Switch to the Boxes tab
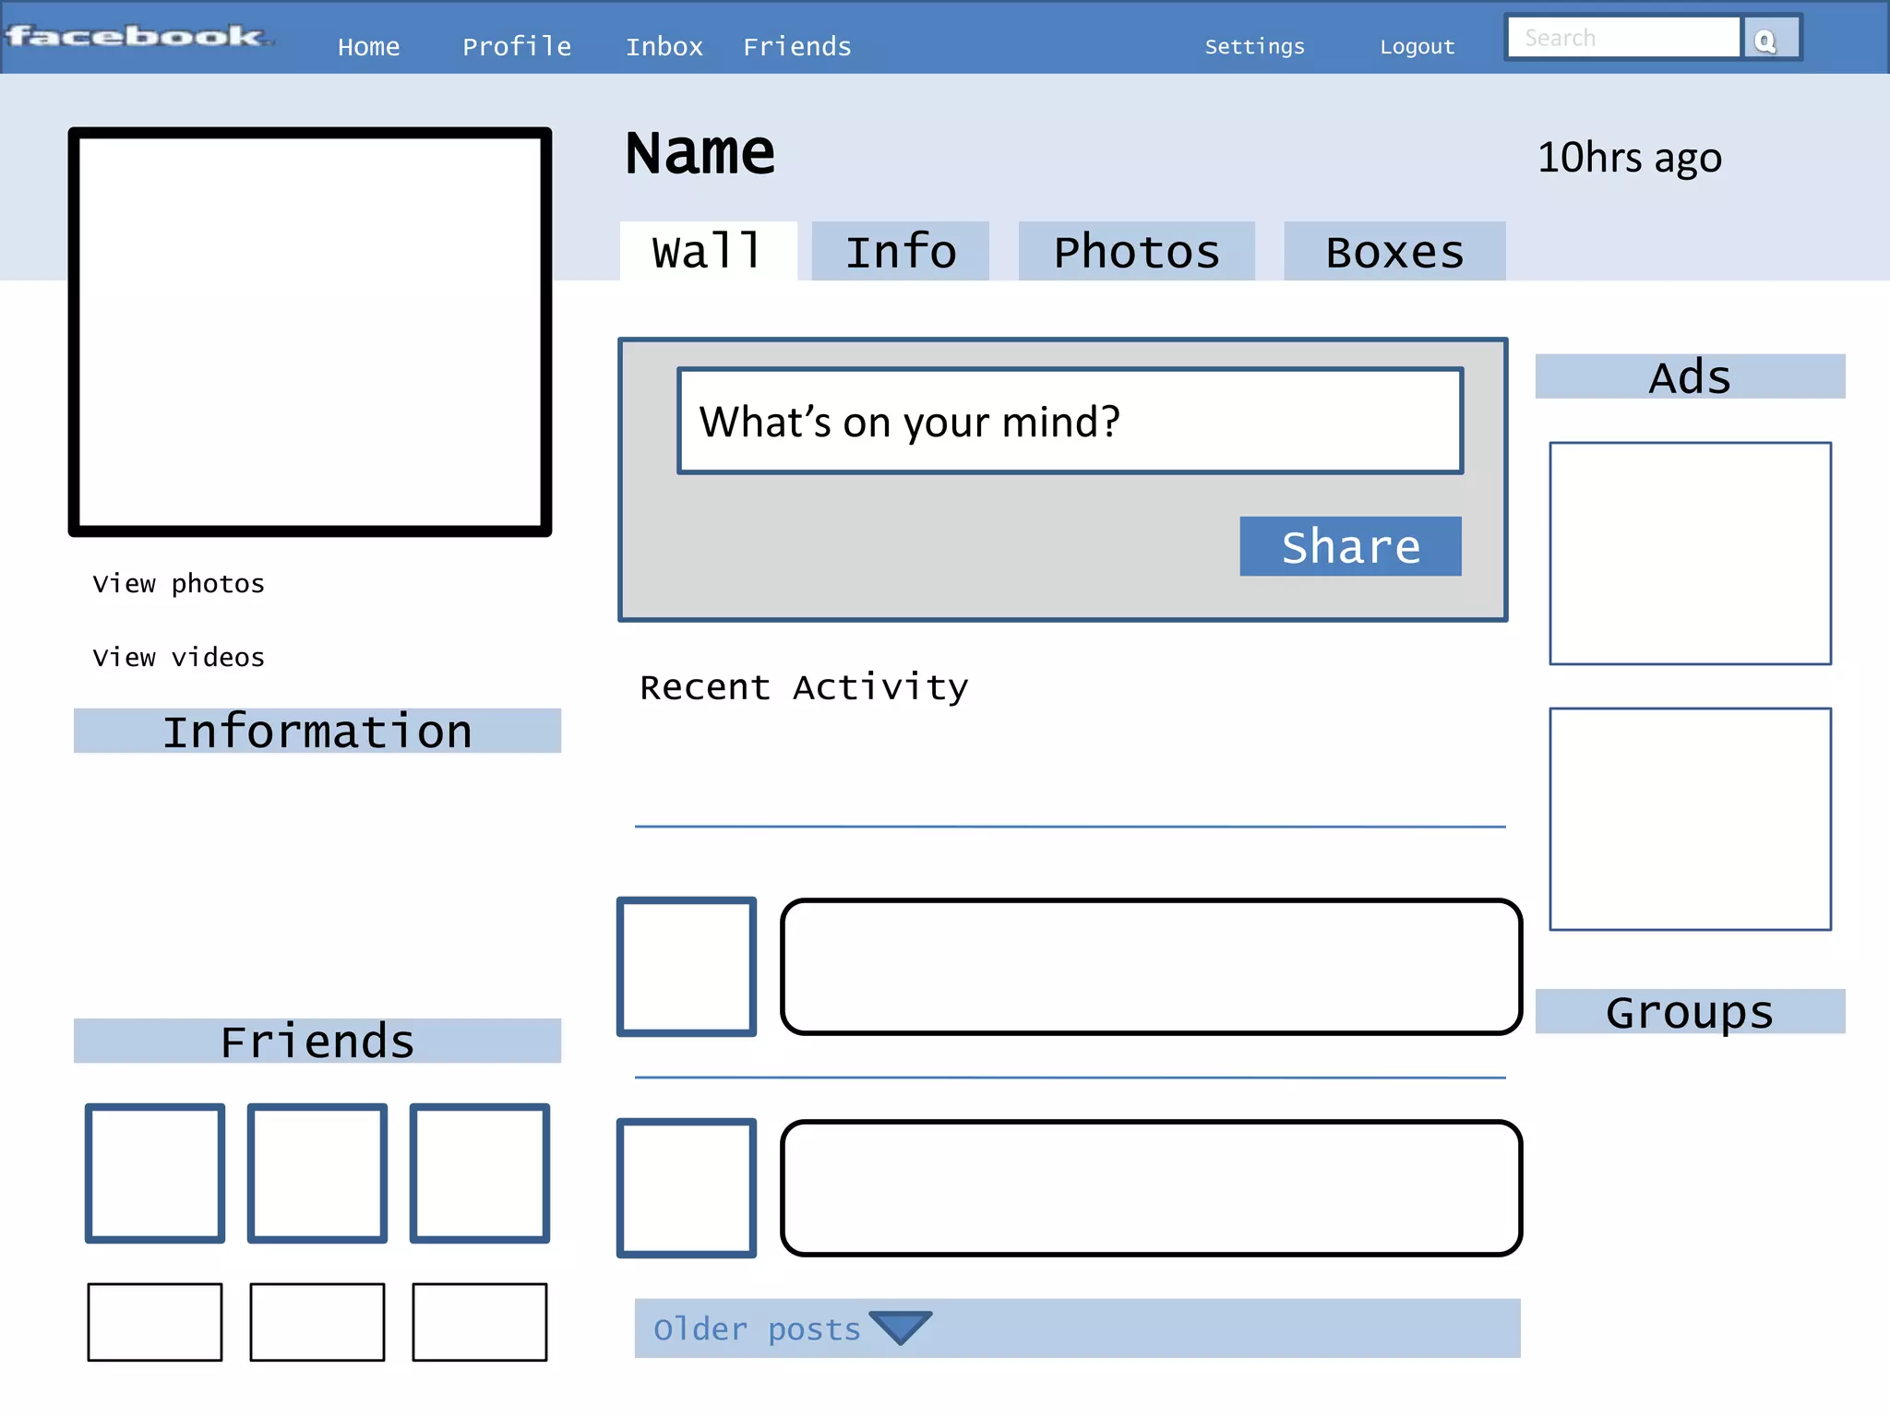 (x=1394, y=251)
